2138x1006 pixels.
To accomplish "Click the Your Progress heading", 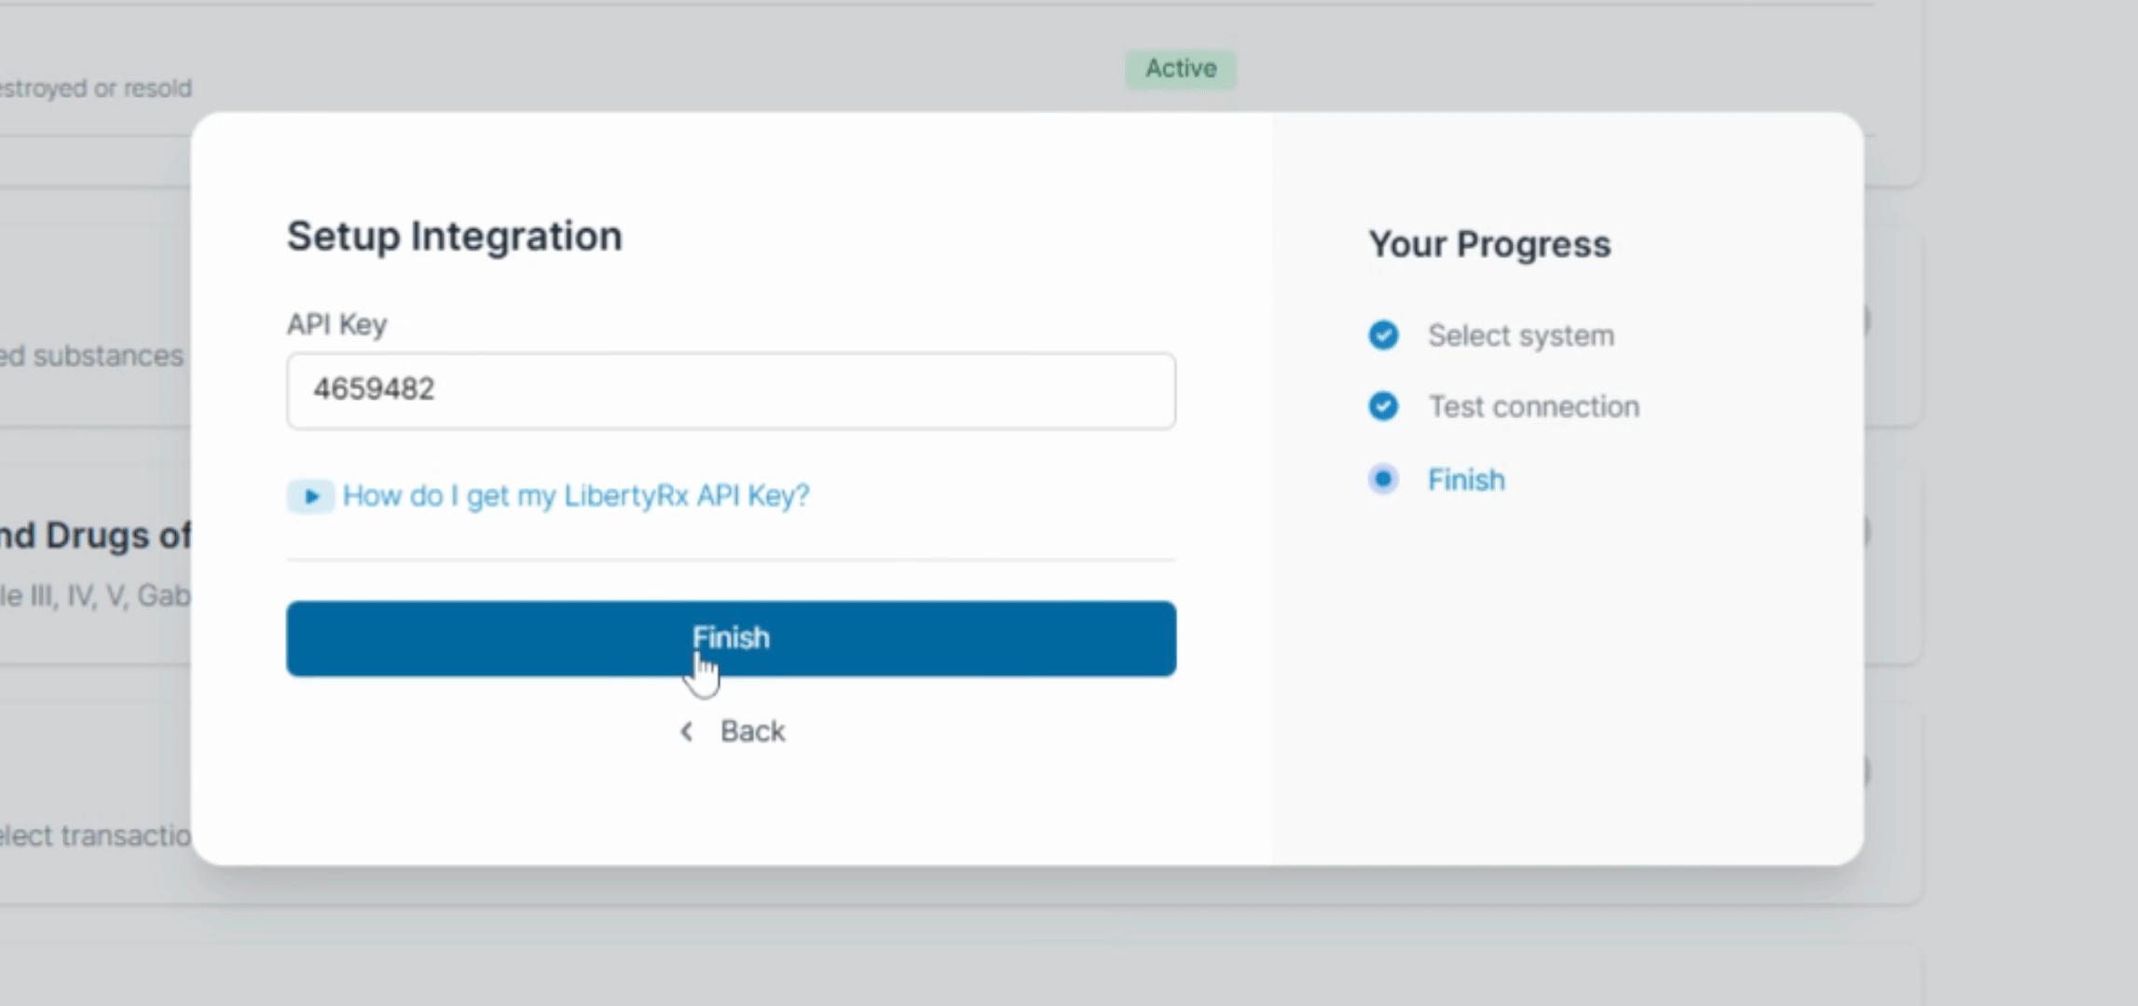I will coord(1489,244).
